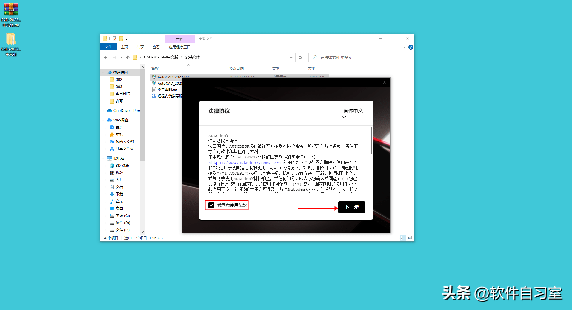Select the 管理 contextual tab
Viewport: 572px width, 310px height.
coord(180,39)
